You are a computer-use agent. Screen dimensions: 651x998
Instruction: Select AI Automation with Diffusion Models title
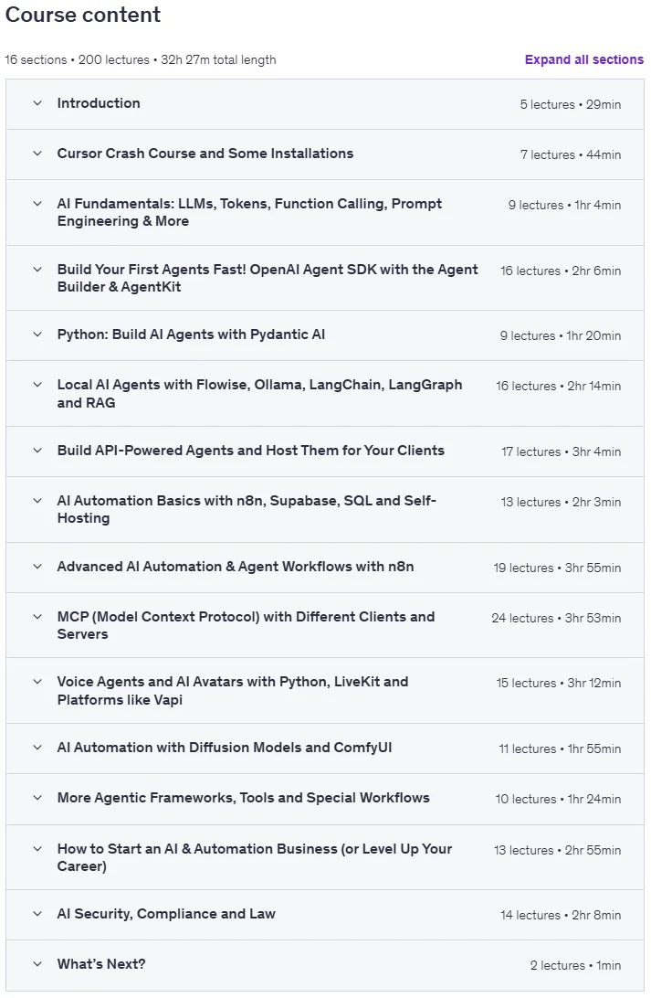tap(225, 748)
